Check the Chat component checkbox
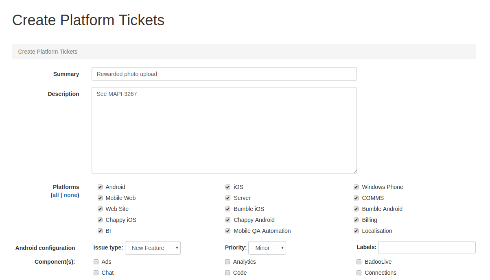The image size is (490, 280). [x=96, y=273]
